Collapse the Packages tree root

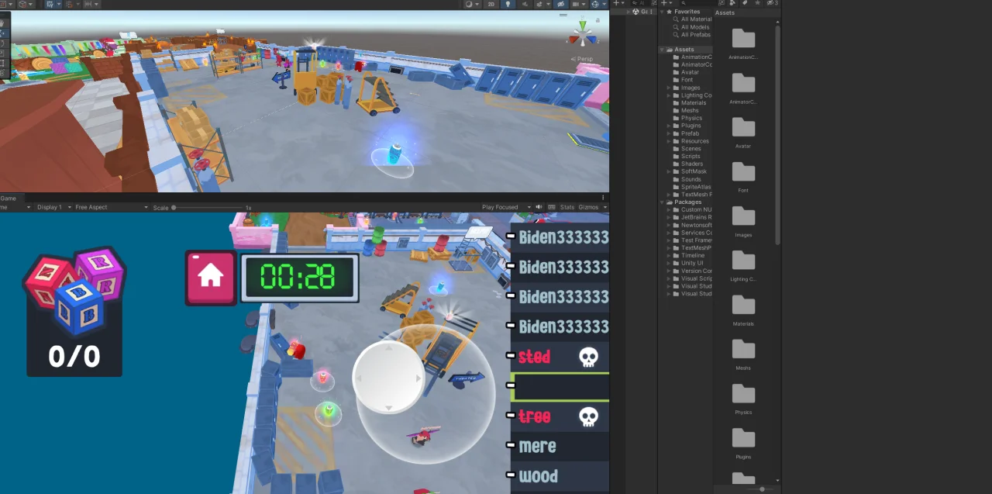pyautogui.click(x=662, y=202)
